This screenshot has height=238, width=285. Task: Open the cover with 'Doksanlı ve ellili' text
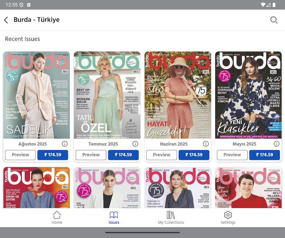[178, 187]
